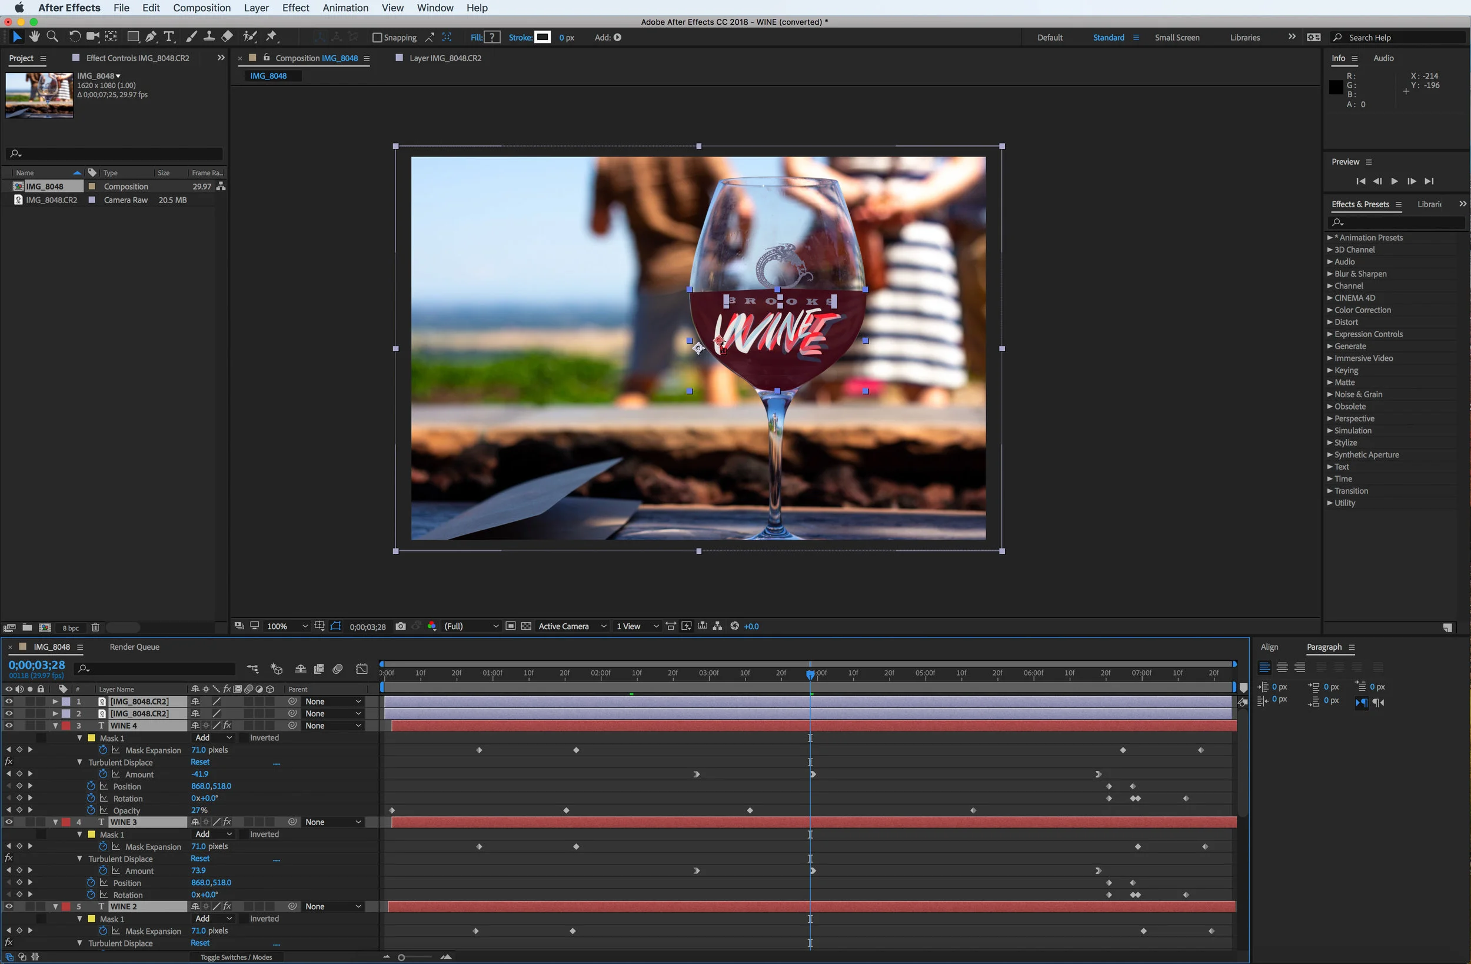Toggle Inverted checkbox for WINE 2 Mask 1
The height and width of the screenshot is (964, 1471).
pyautogui.click(x=243, y=919)
